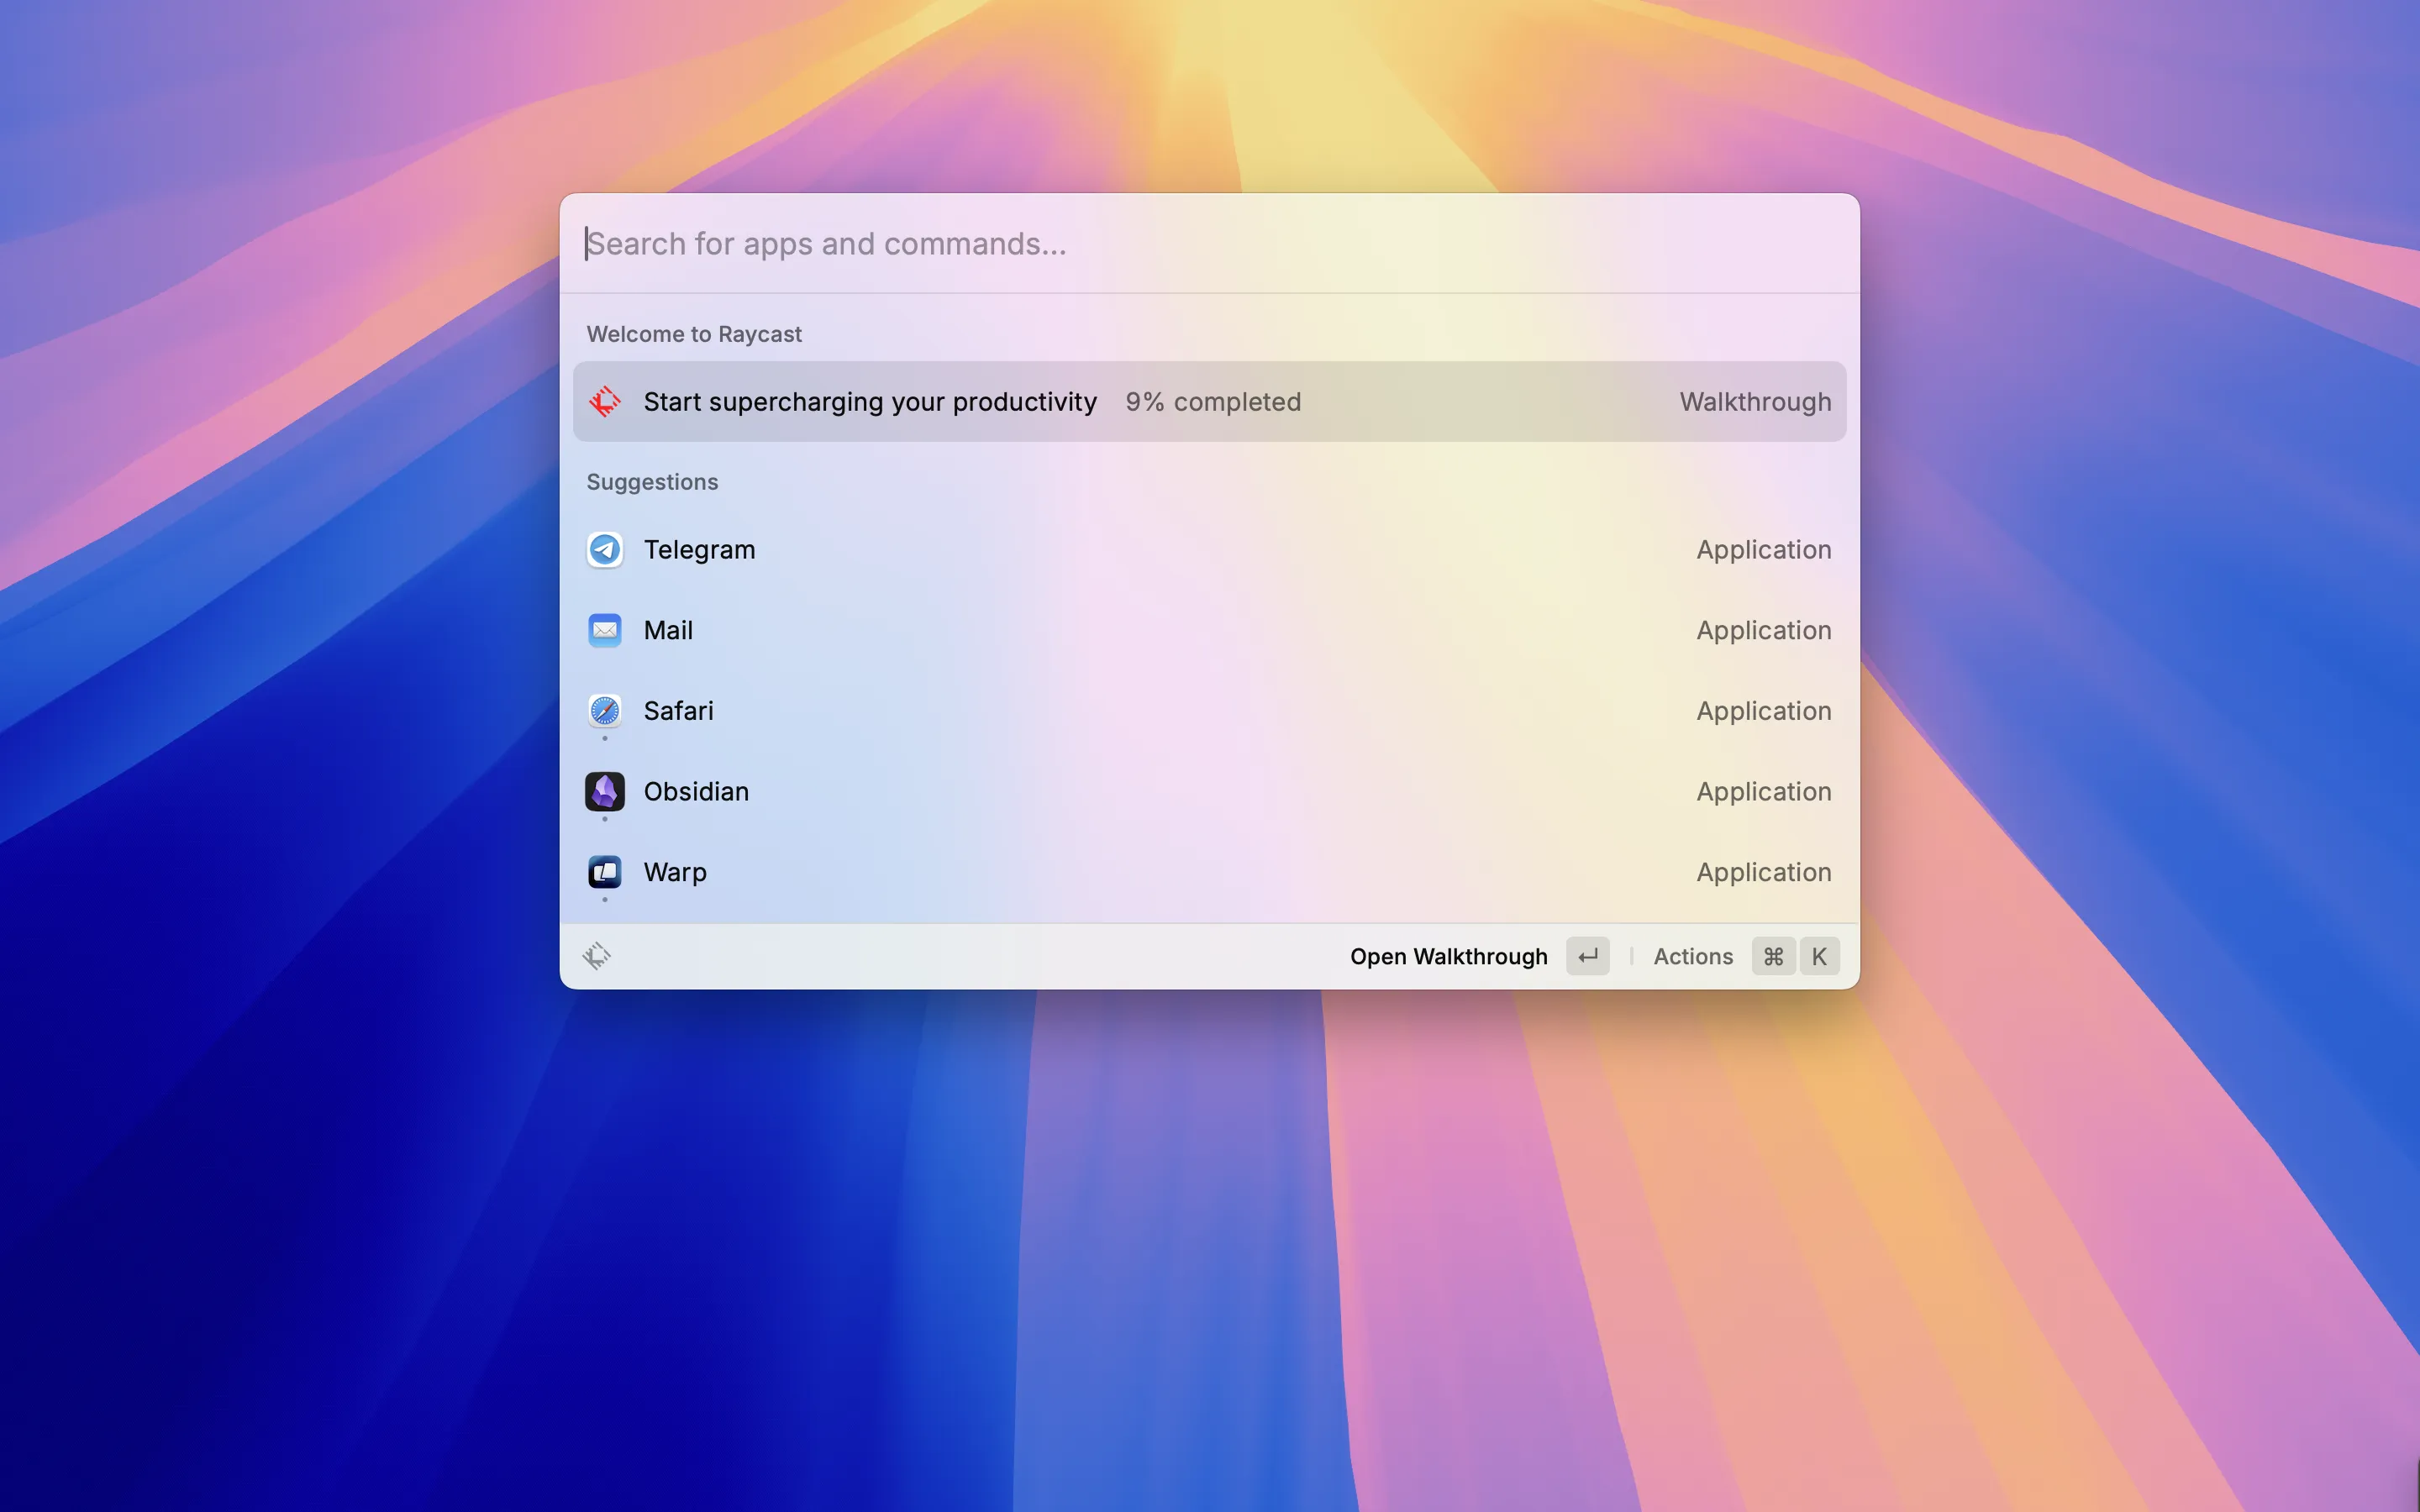
Task: Click the Command key symbol in footer
Action: 1773,956
